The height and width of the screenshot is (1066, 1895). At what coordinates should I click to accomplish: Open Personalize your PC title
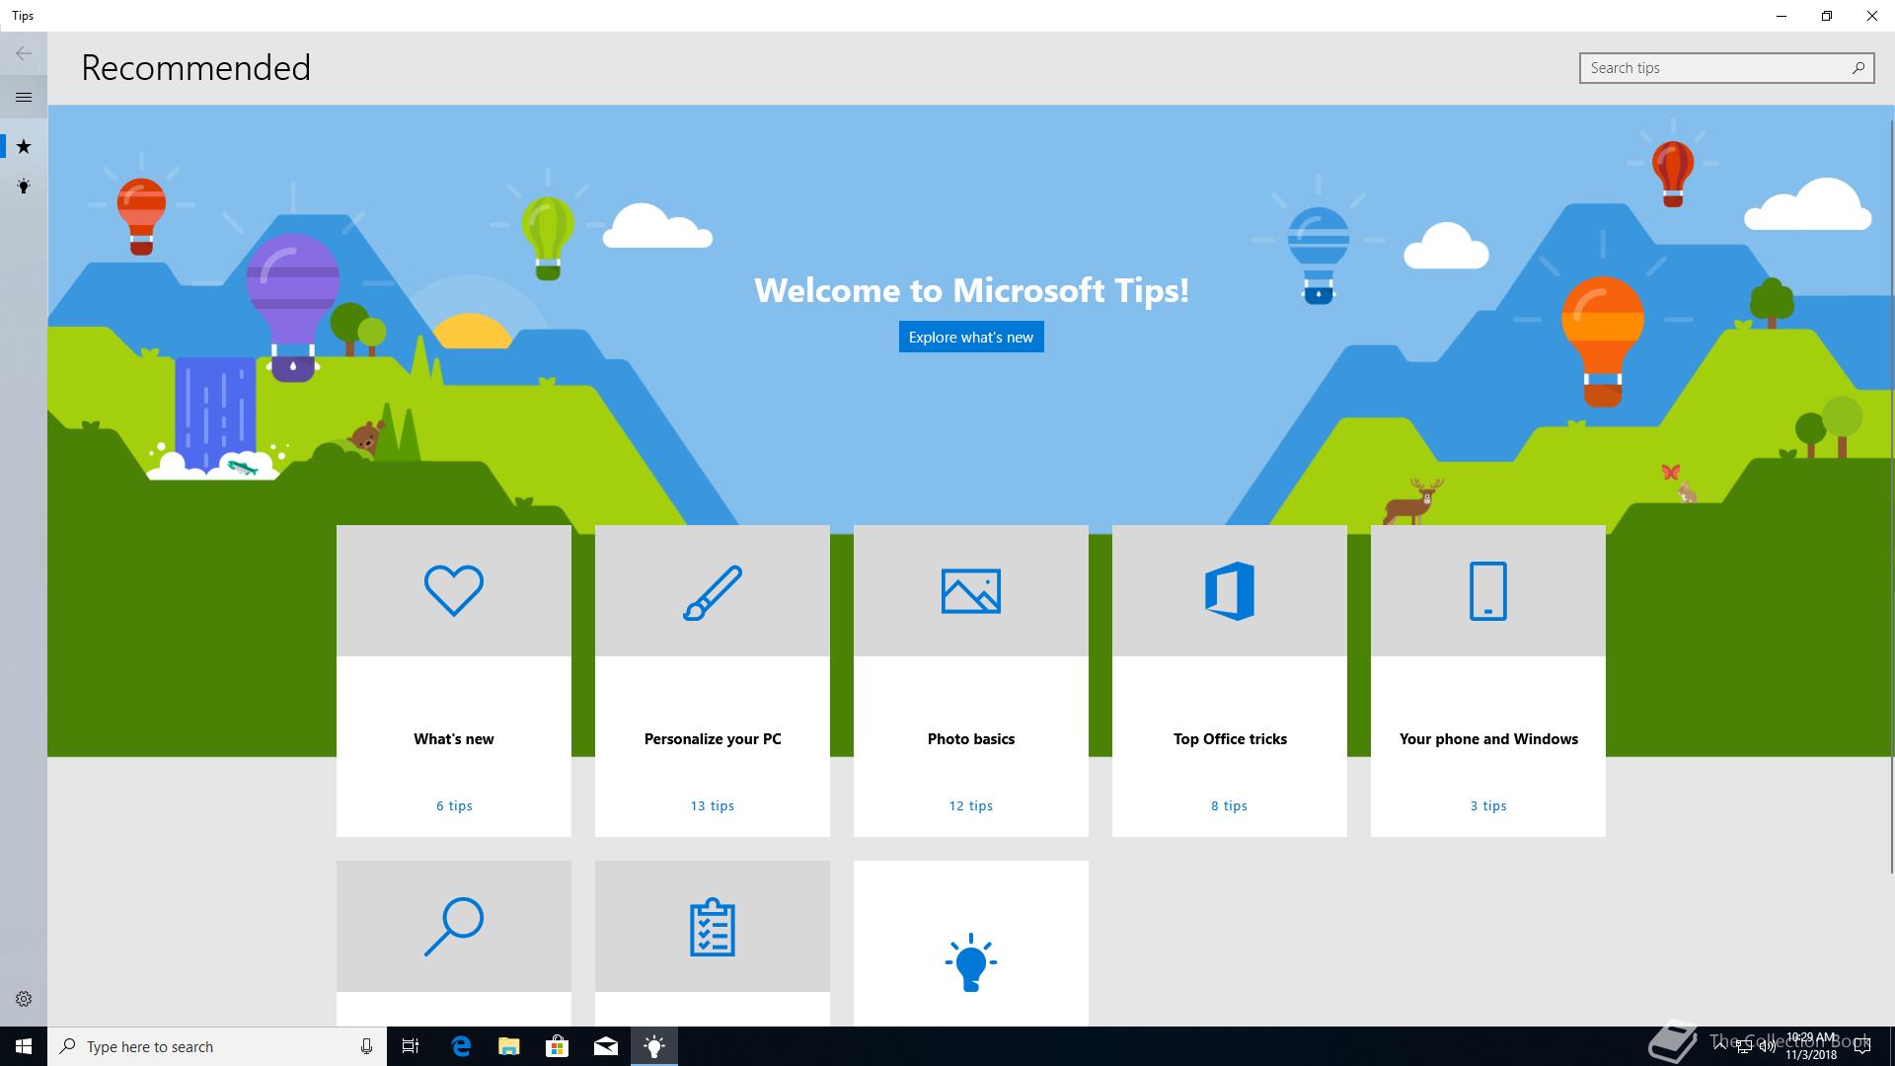click(713, 739)
